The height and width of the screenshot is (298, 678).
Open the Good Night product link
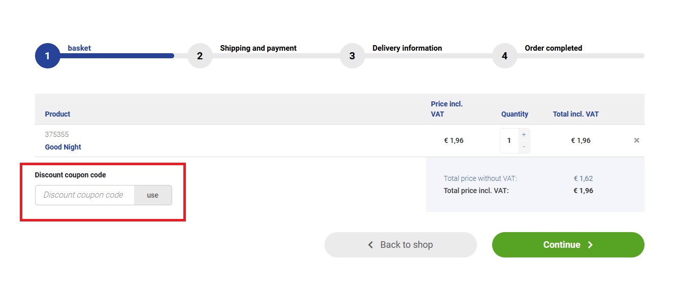pos(63,147)
